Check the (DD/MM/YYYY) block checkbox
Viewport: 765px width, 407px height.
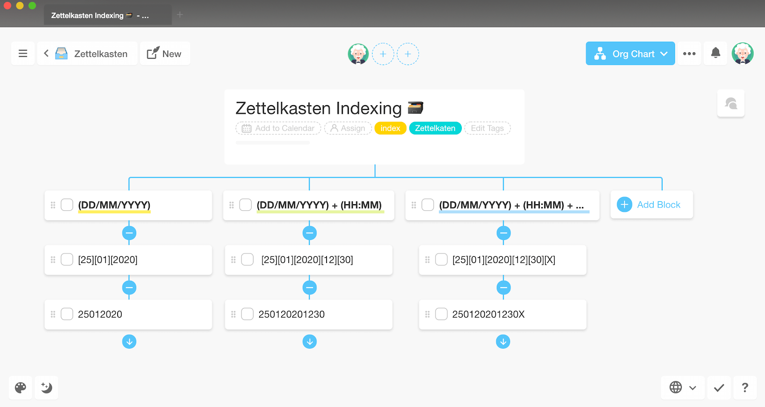click(67, 205)
